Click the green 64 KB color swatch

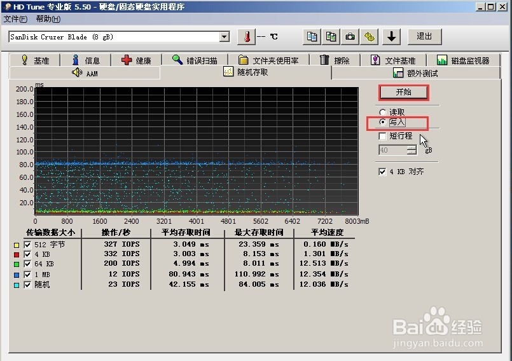17,264
